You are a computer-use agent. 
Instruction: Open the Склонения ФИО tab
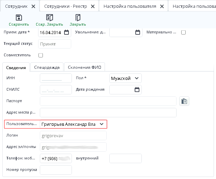(84, 67)
